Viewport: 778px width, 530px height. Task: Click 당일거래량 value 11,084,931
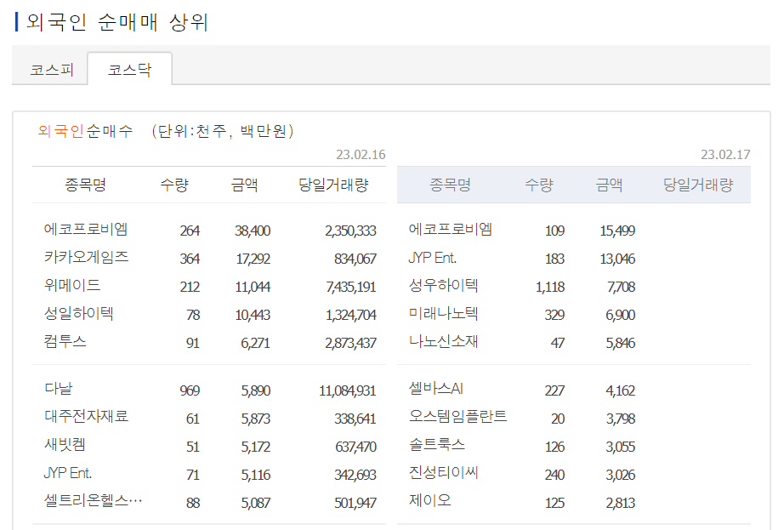[x=347, y=391]
